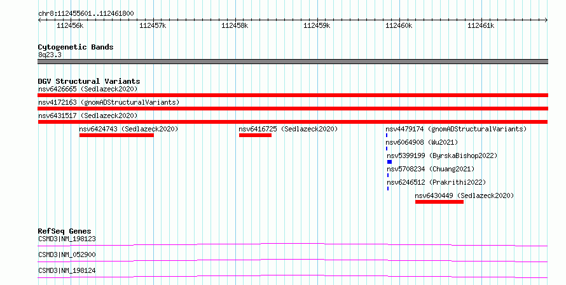Viewport: 566px width, 285px height.
Task: Click the Cytogenetic Bands track title
Action: coord(76,47)
